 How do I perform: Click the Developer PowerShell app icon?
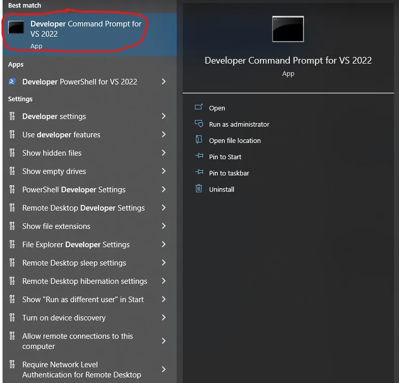[x=12, y=81]
